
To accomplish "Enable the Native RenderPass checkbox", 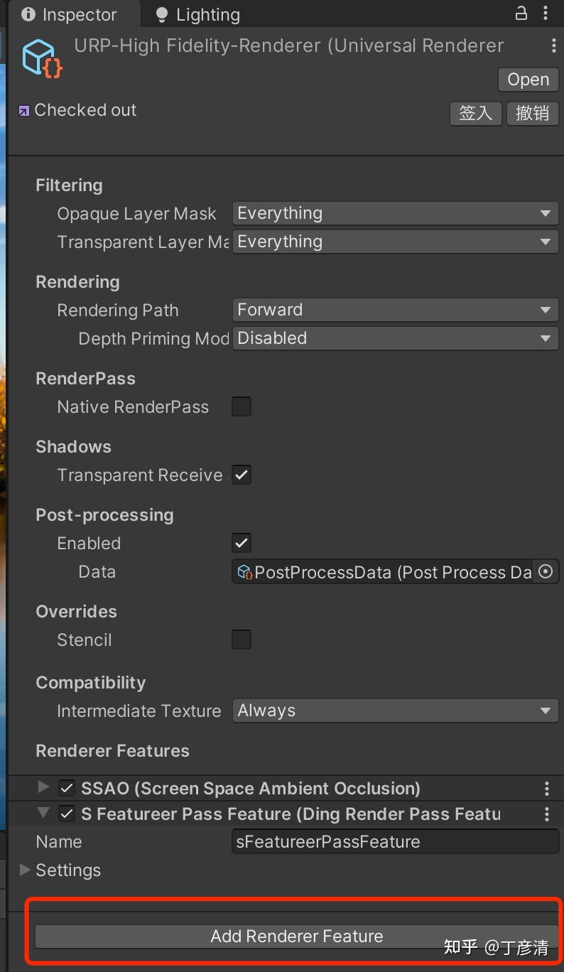I will [x=242, y=406].
